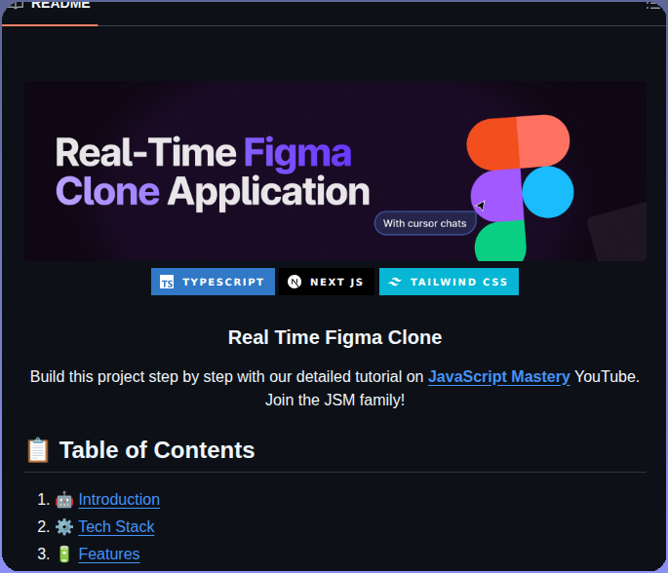
Task: Jump to the Features section link
Action: point(109,554)
